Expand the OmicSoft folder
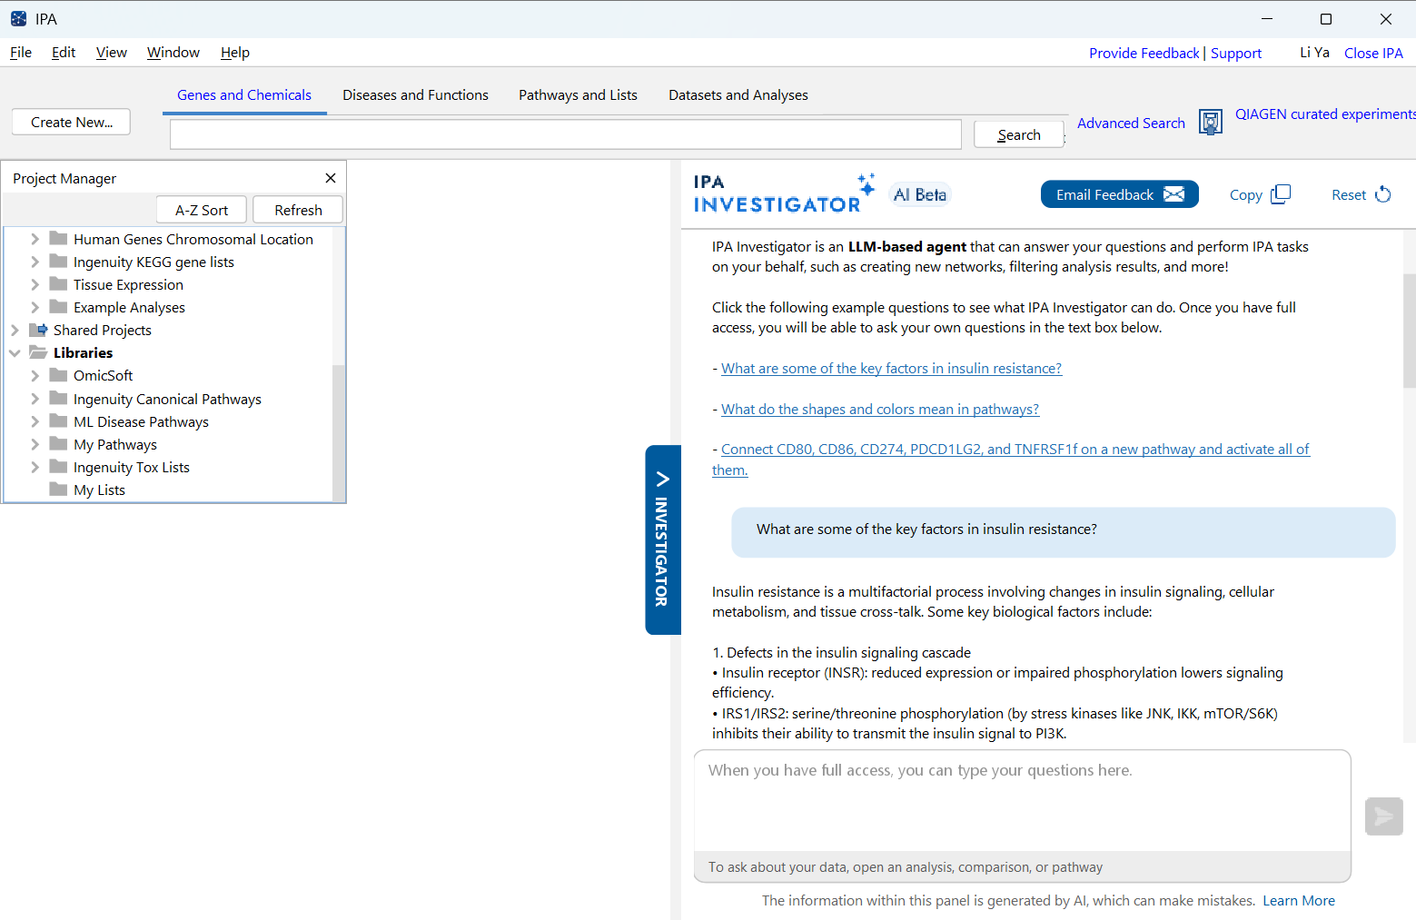This screenshot has width=1416, height=920. tap(35, 376)
